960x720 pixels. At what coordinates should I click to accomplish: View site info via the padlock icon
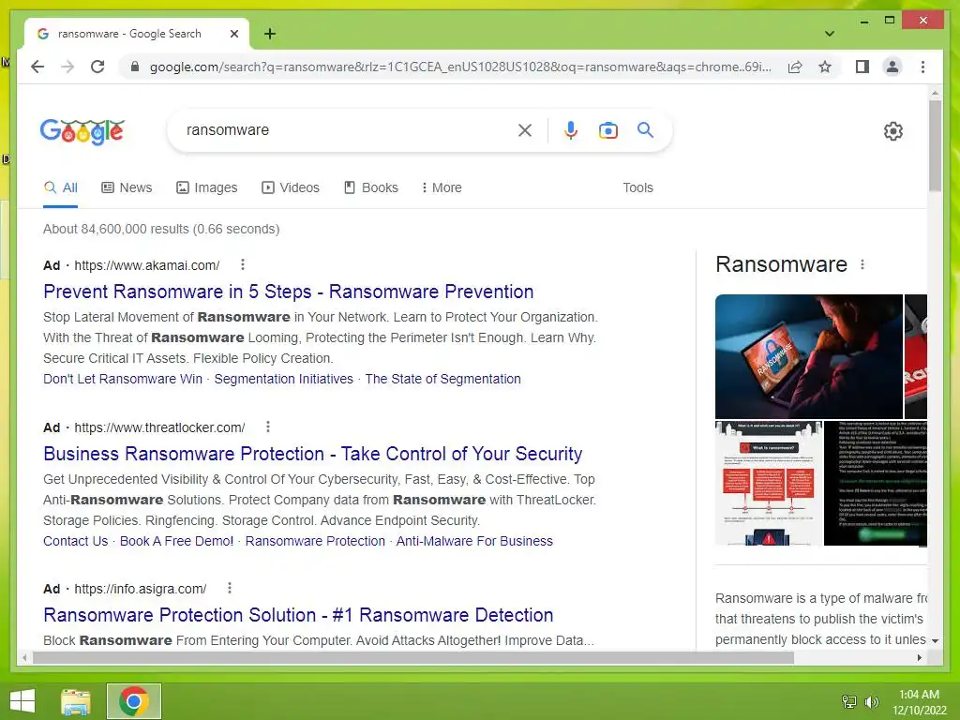(135, 67)
